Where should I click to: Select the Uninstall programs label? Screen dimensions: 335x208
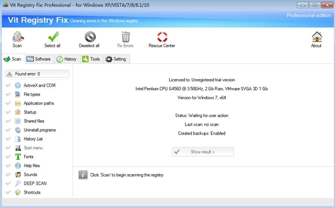(40, 130)
